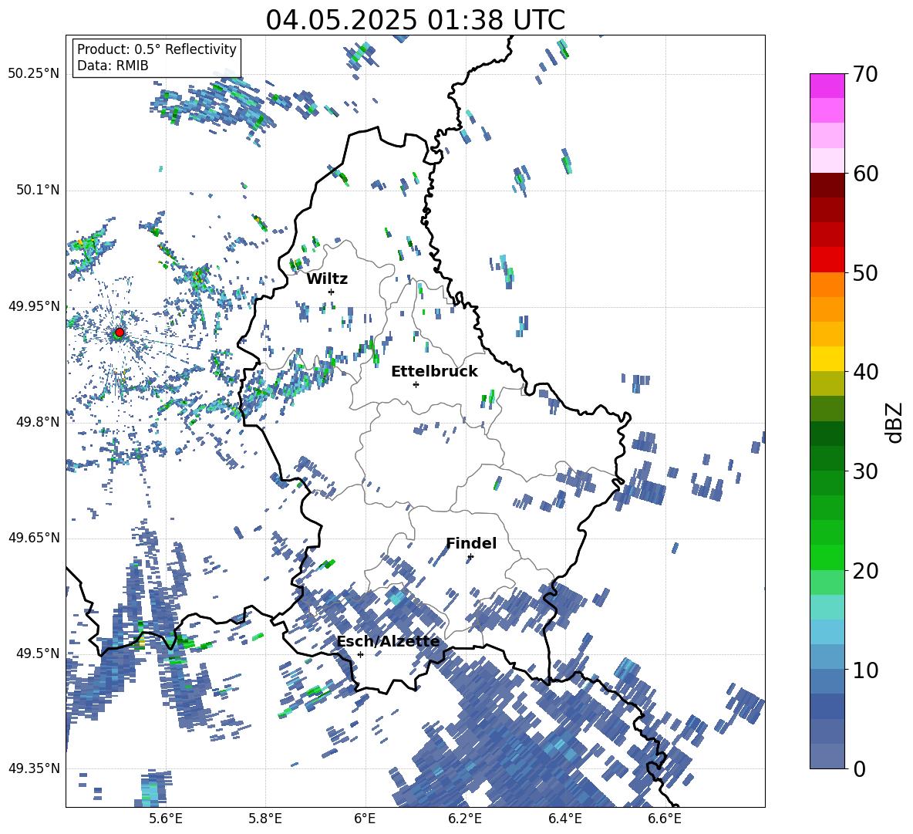
Task: Click the 6.4°E longitude label
Action: pyautogui.click(x=565, y=819)
